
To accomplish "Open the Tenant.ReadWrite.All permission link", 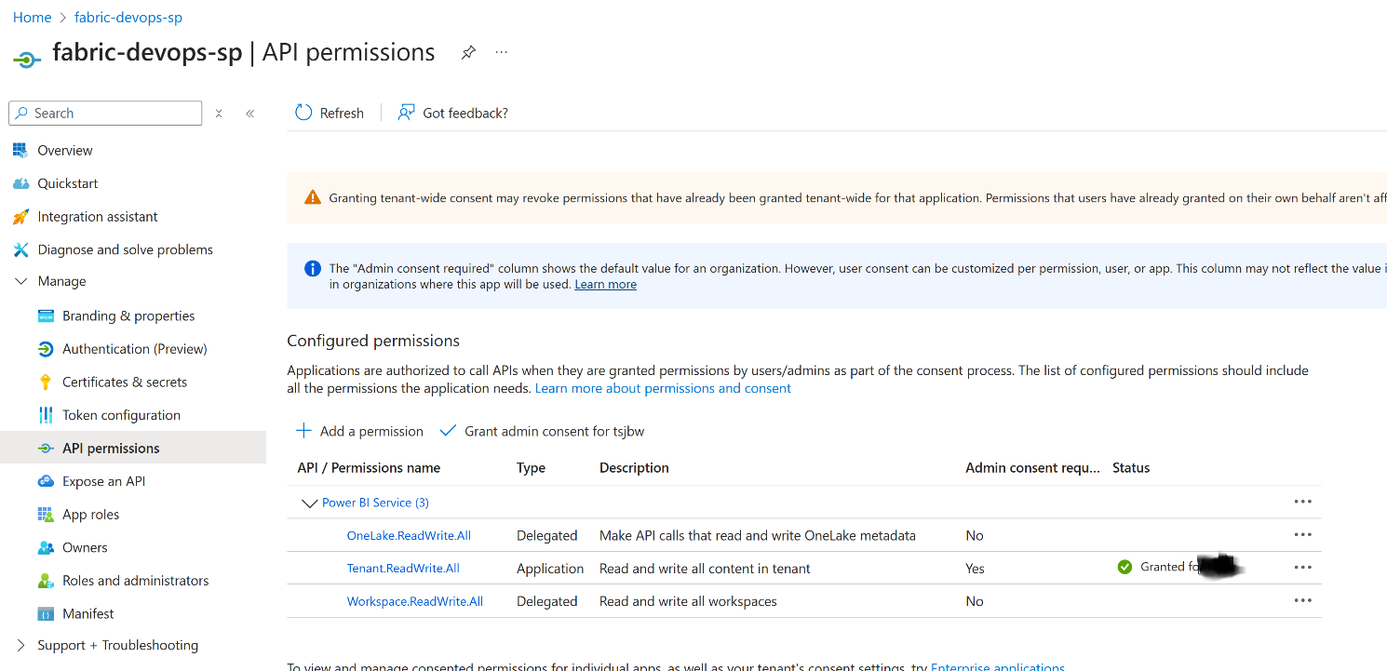I will pos(403,568).
